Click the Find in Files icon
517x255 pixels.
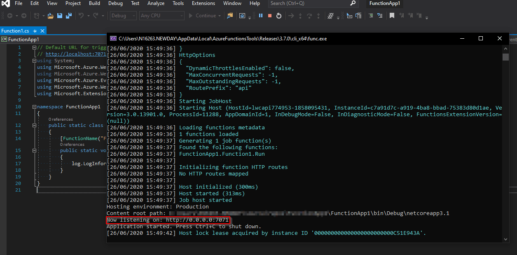point(230,16)
